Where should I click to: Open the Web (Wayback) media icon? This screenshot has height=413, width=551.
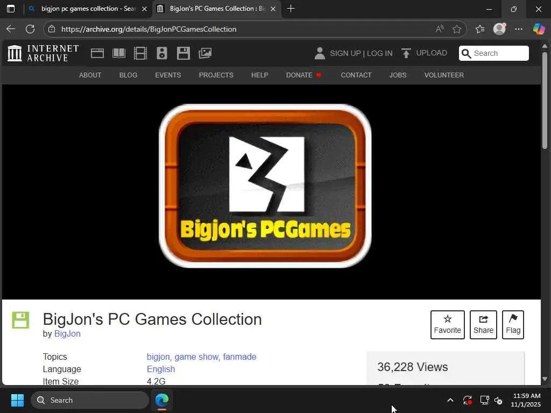tap(97, 53)
